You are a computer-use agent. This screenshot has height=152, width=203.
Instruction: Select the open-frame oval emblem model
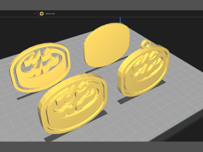click(40, 67)
